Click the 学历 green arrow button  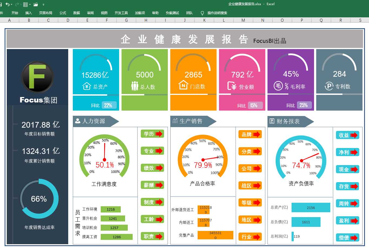(152, 134)
